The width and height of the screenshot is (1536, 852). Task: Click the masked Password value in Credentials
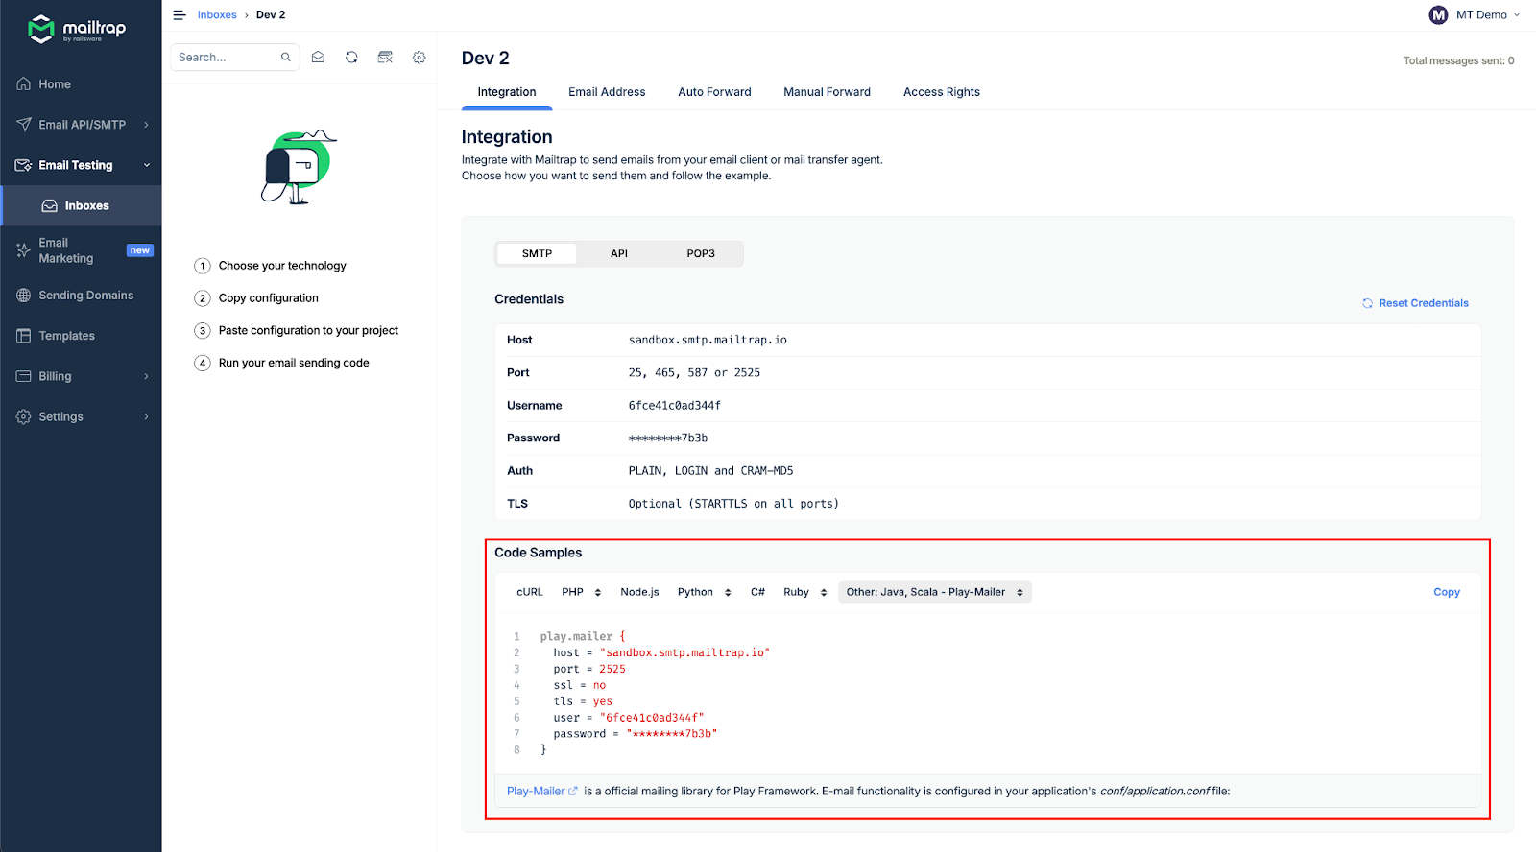pyautogui.click(x=668, y=438)
